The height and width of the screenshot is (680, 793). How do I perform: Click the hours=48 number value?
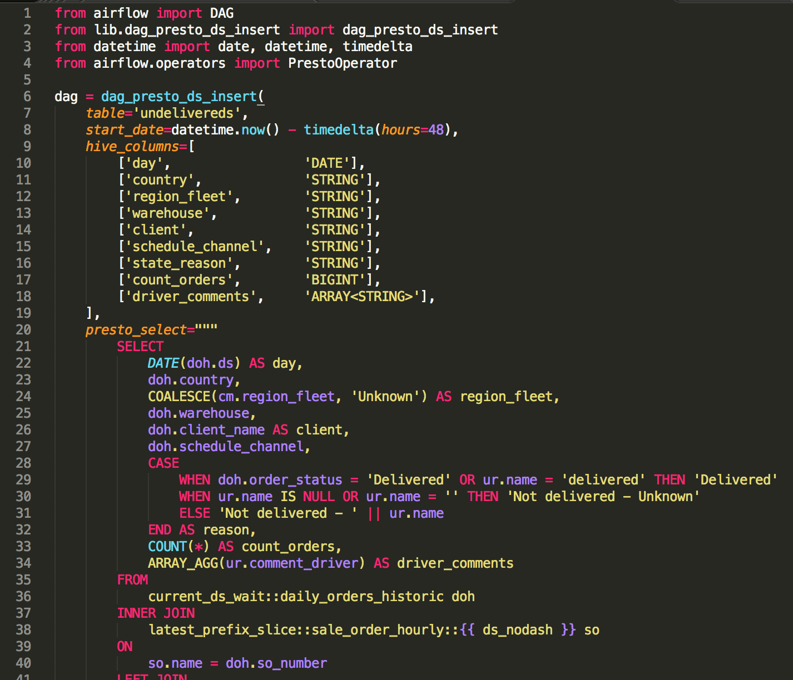pos(436,130)
